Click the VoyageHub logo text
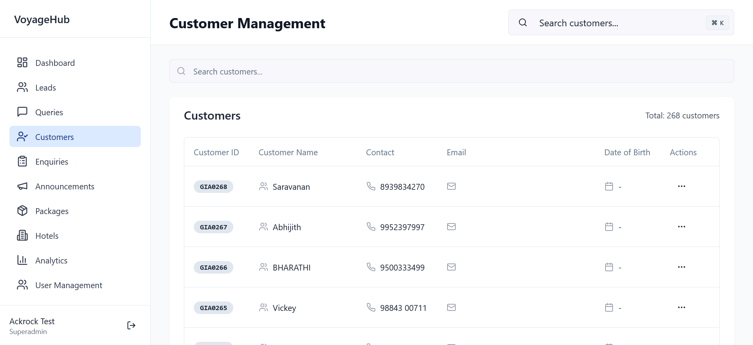The image size is (753, 345). pyautogui.click(x=42, y=19)
